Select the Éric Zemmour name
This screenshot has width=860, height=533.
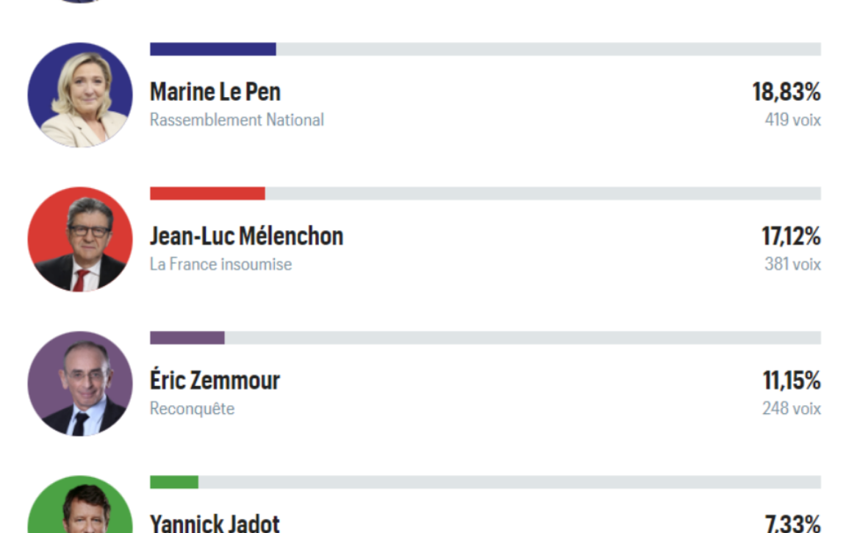click(215, 379)
